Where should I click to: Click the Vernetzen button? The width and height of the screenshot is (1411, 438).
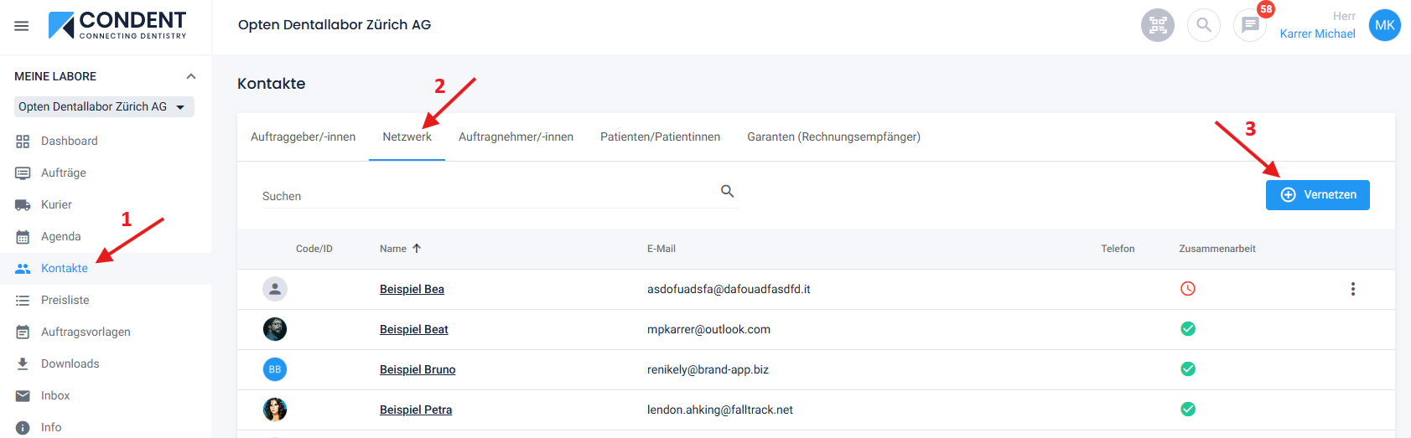[1317, 195]
